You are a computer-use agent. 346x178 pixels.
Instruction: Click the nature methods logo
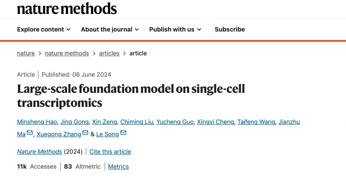coord(67,8)
